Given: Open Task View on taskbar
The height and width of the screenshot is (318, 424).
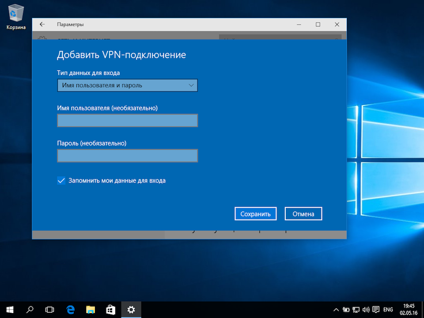Looking at the screenshot, I should tap(50, 310).
